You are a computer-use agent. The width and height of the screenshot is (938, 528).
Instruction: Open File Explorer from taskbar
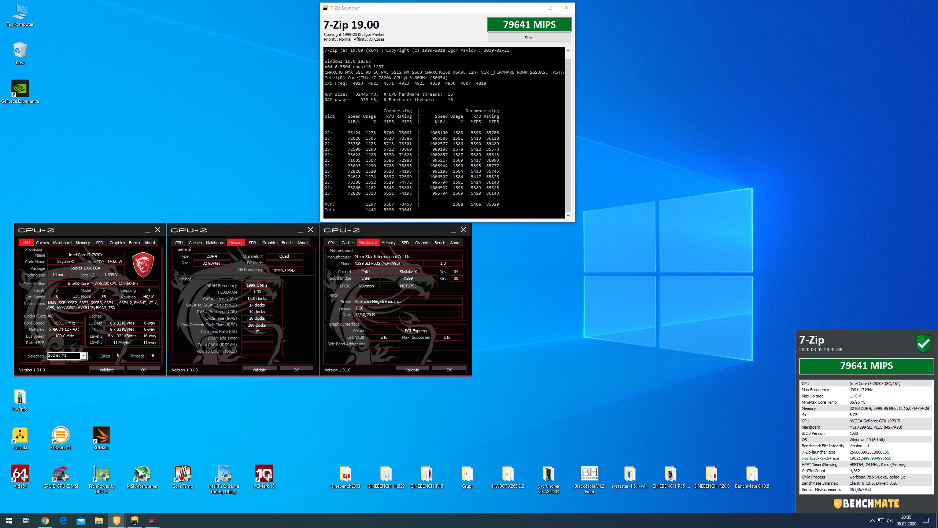[x=99, y=521]
